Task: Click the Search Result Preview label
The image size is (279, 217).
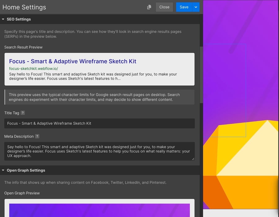Action: (23, 47)
